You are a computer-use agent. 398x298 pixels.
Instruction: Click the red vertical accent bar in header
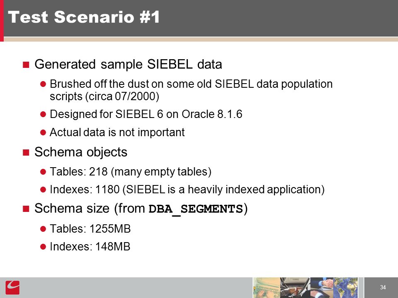(2, 21)
